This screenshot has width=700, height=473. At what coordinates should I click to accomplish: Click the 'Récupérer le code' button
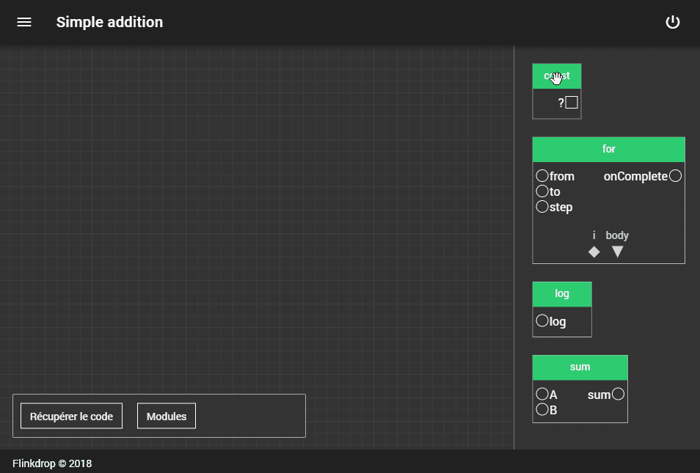[70, 416]
